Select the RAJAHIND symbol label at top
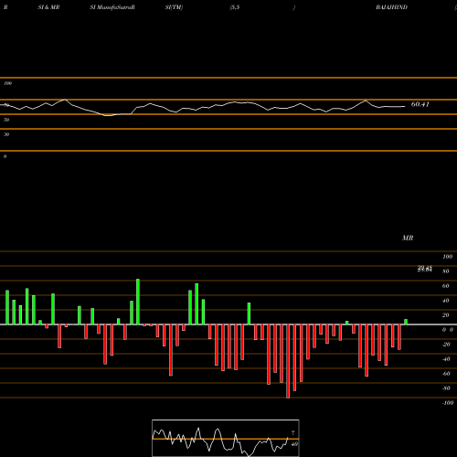The image size is (457, 457). tap(391, 7)
